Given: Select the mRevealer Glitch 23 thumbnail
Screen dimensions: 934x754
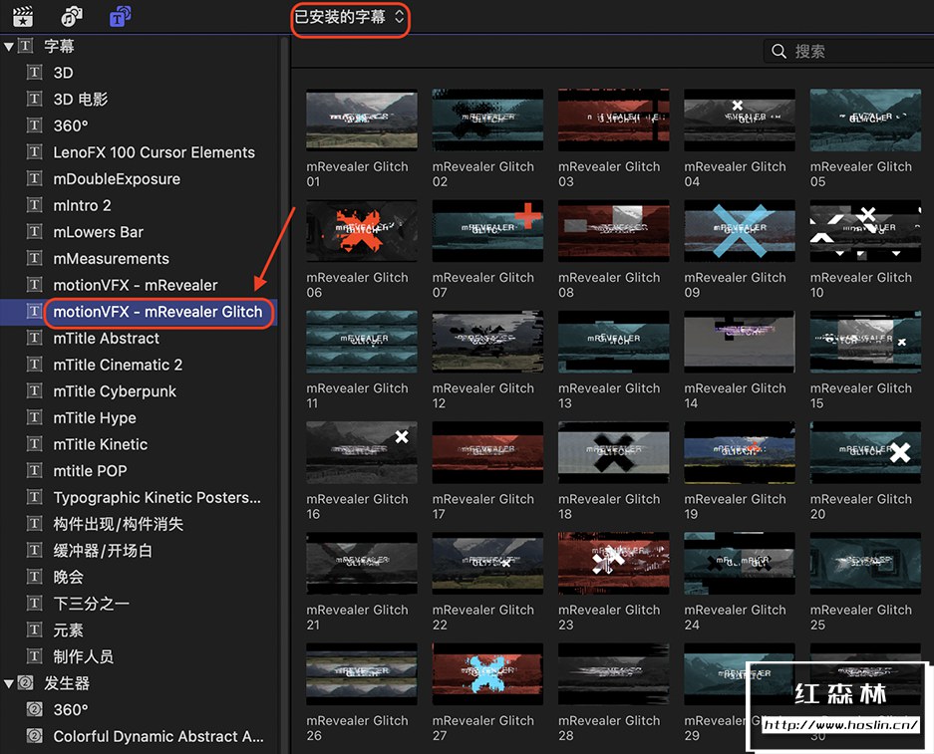Looking at the screenshot, I should [614, 563].
